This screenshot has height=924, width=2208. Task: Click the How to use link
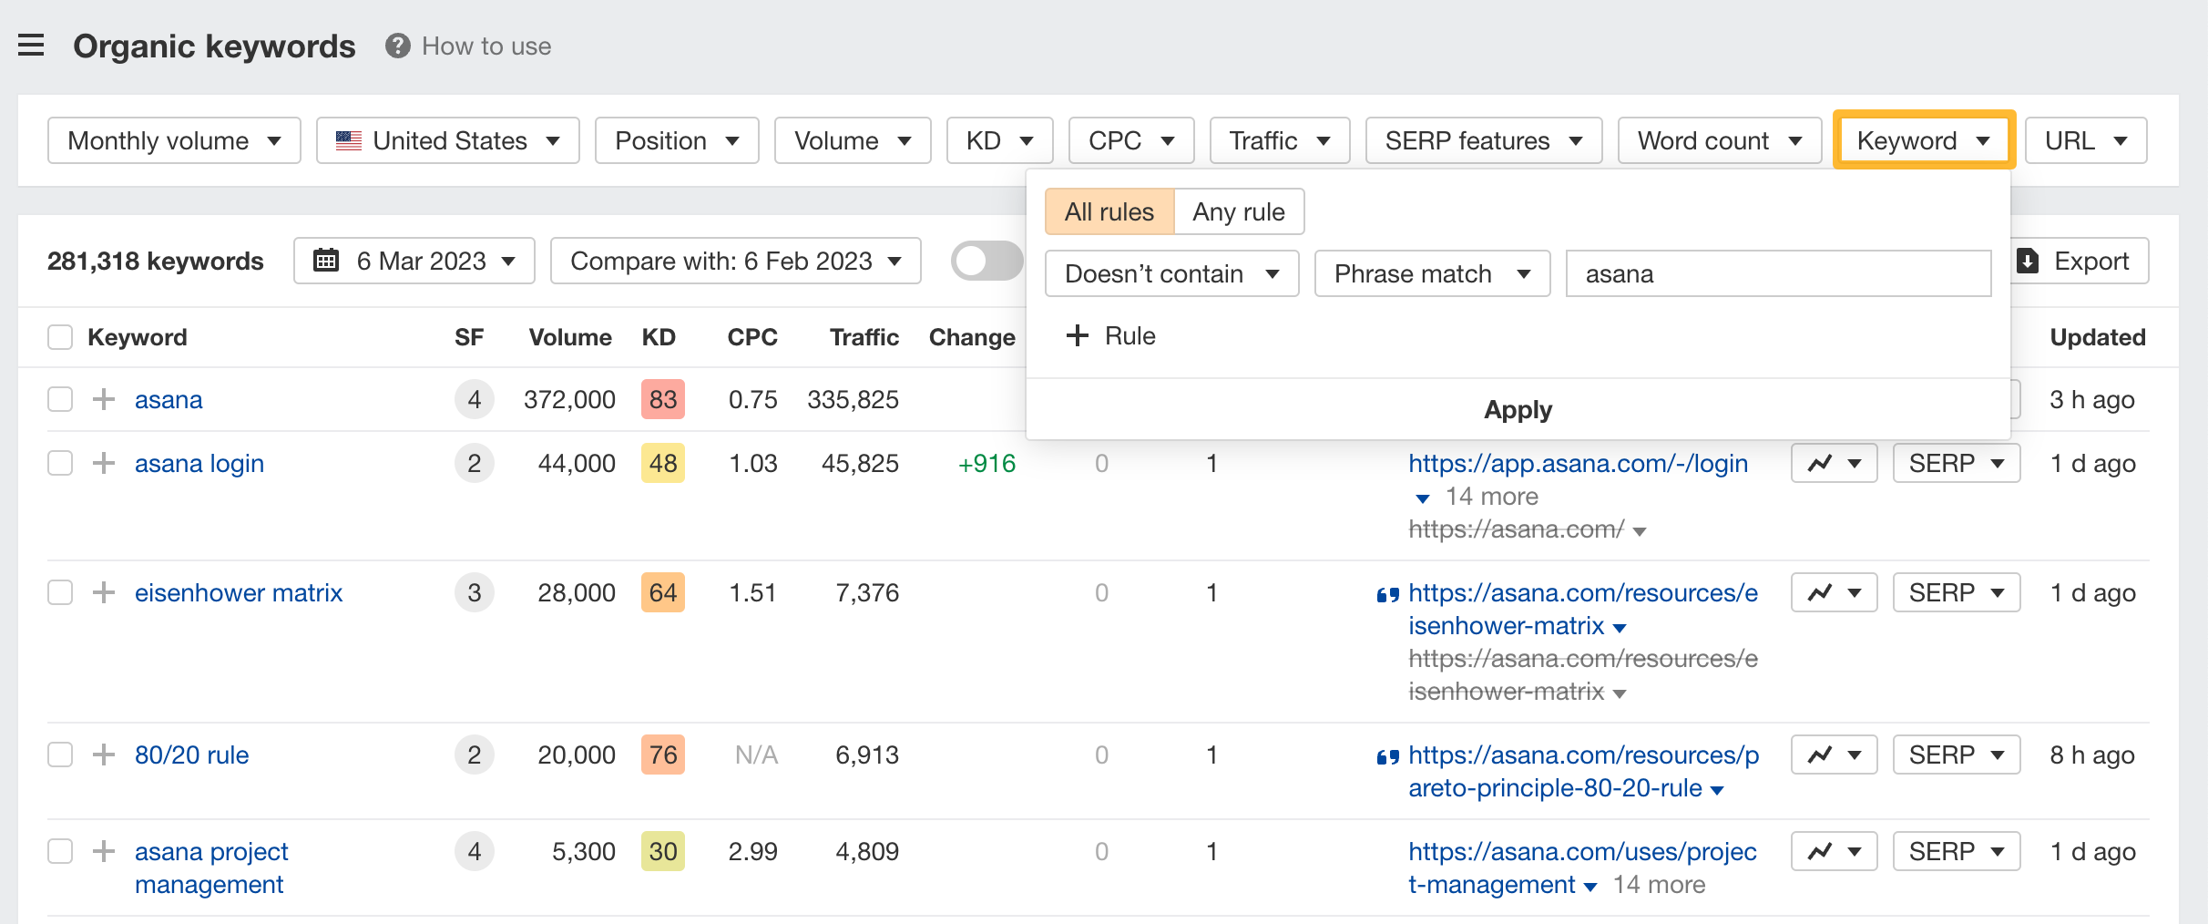pos(486,46)
